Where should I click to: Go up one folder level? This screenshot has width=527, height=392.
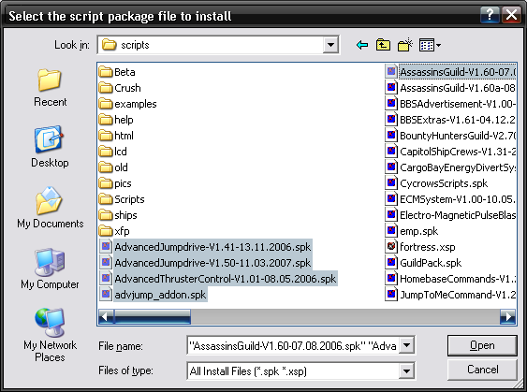coord(383,45)
